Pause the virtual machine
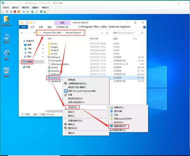The image size is (190, 156). [x=24, y=12]
